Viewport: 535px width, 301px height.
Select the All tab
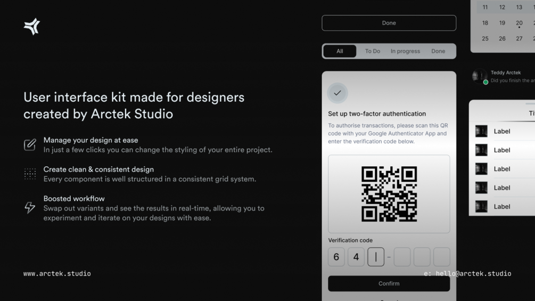340,51
